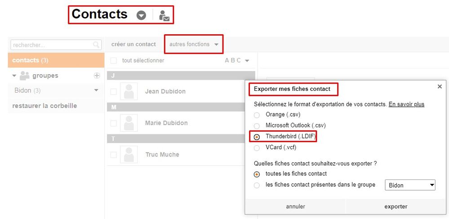Viewport: 449px width, 219px height.
Task: Choose fiches contact présentes dans le groupe
Action: [257, 185]
